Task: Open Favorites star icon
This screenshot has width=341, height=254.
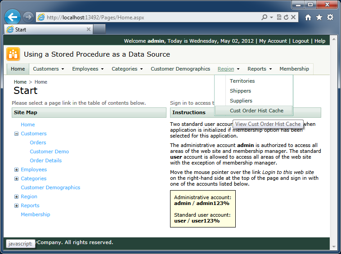Action: (x=319, y=18)
